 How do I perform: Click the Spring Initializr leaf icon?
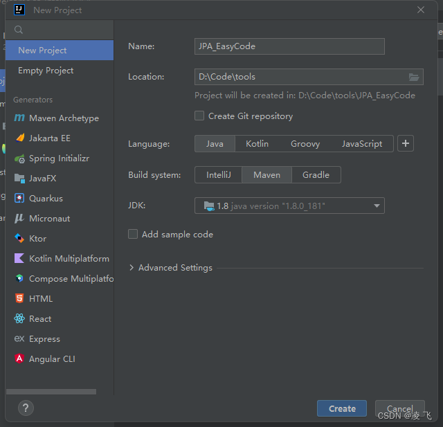(x=19, y=158)
